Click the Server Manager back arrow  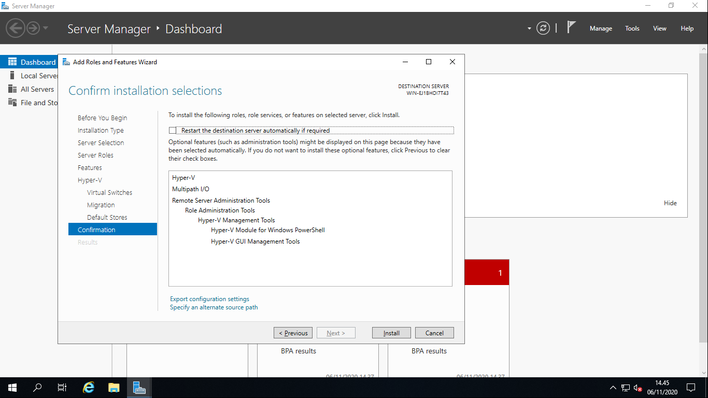(16, 28)
